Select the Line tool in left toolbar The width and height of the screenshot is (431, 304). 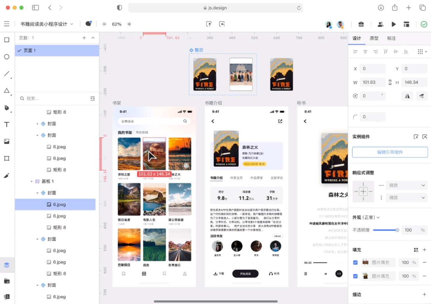[7, 74]
